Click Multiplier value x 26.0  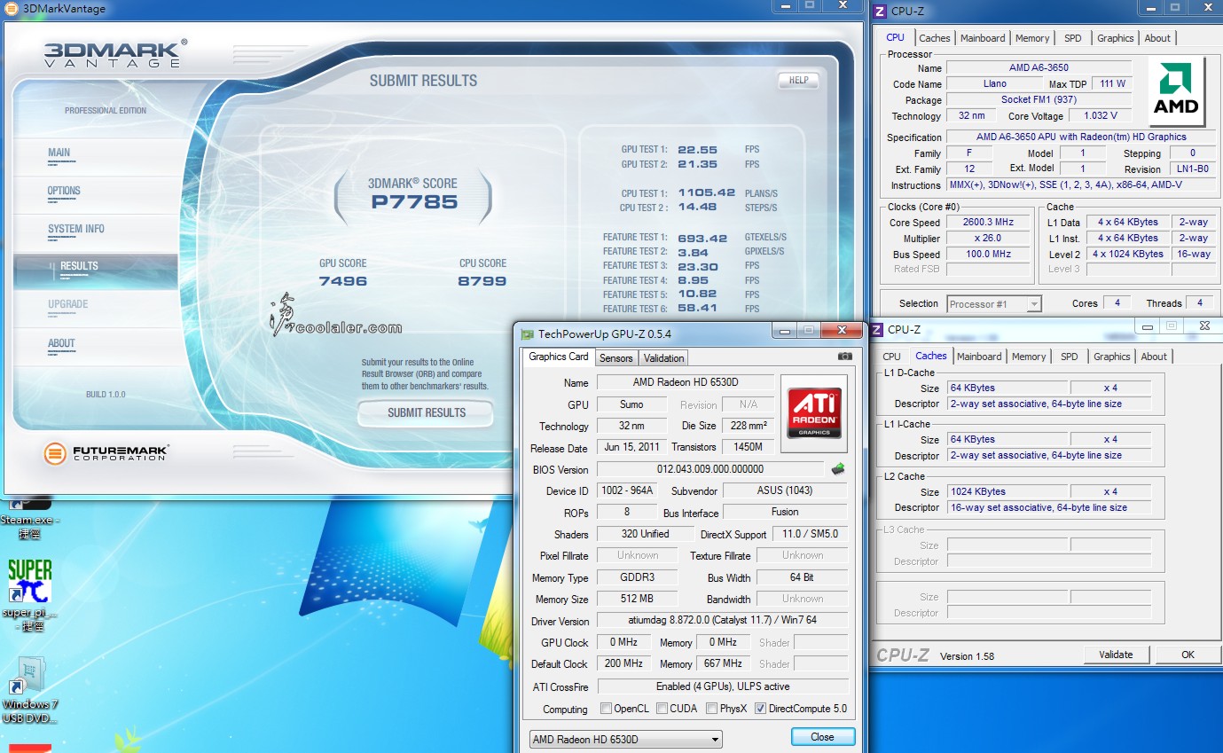[988, 239]
